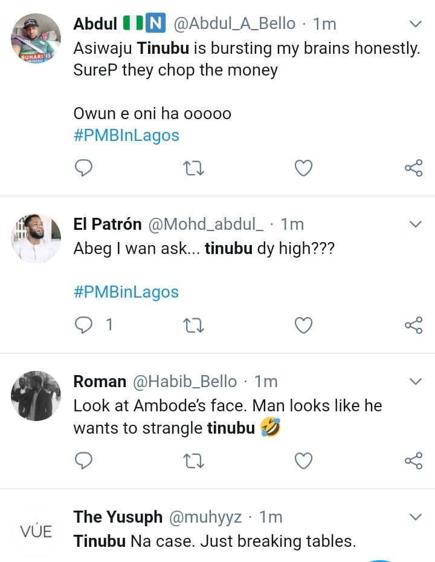
Task: Open replies on El Patrón's tweet
Action: pos(83,325)
